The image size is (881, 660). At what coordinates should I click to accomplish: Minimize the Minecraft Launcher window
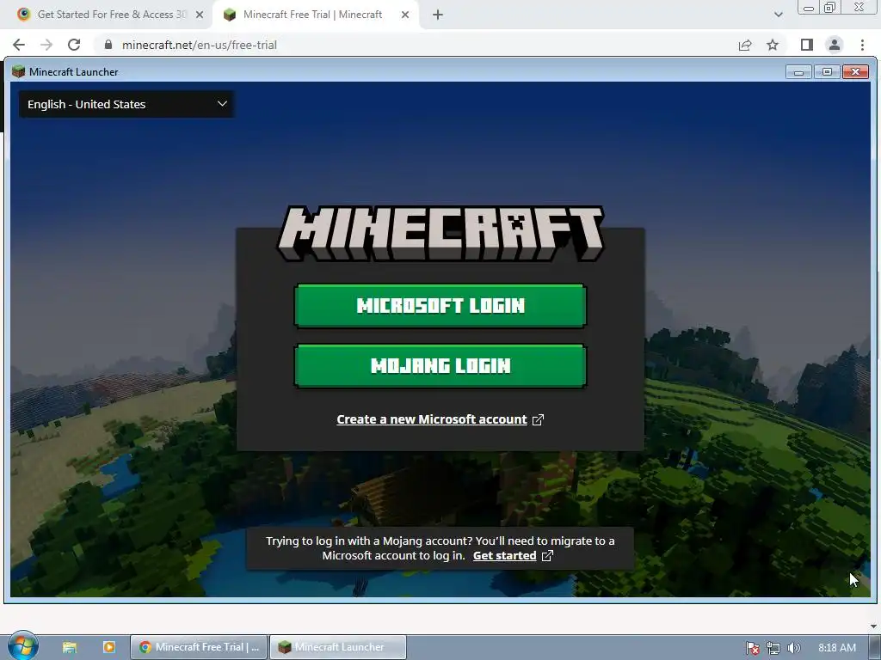799,72
